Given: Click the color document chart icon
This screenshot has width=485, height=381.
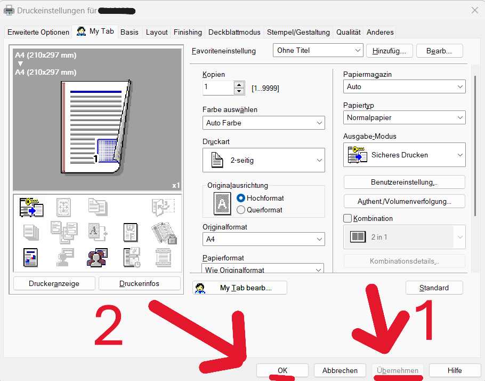Looking at the screenshot, I should click(x=31, y=257).
